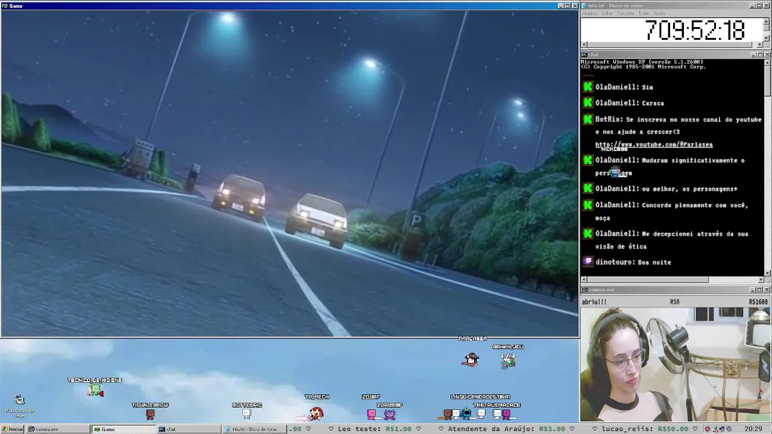Open the Ajuda menu in Notepad
This screenshot has width=772, height=434.
tap(659, 13)
